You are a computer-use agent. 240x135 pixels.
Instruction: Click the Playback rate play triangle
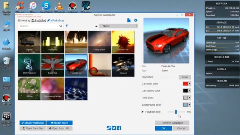pos(142,112)
